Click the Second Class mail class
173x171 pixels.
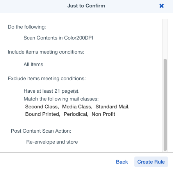pos(41,107)
